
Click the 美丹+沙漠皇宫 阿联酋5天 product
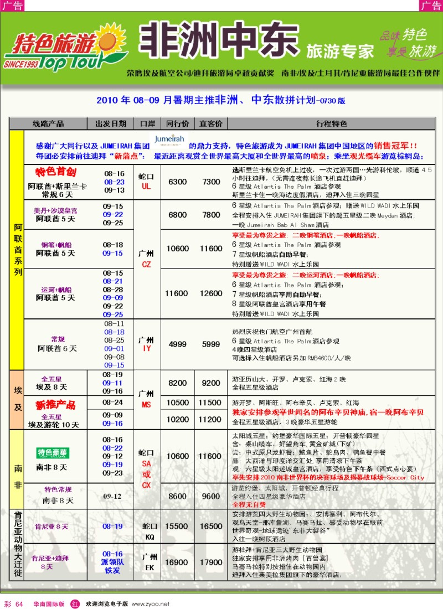[x=55, y=215]
